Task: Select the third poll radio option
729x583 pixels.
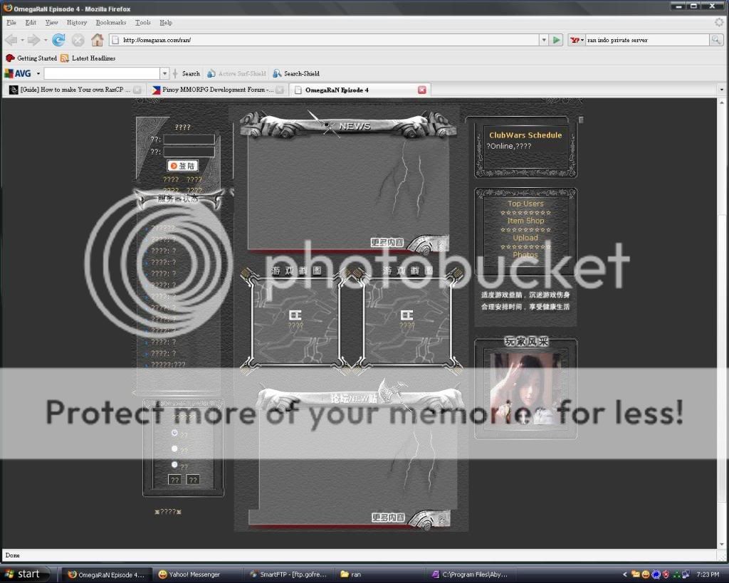Action: pos(173,464)
